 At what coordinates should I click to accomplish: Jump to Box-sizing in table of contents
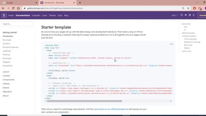pos(188,45)
